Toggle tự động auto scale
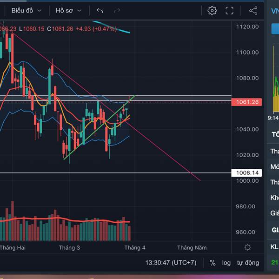 [x=248, y=263]
